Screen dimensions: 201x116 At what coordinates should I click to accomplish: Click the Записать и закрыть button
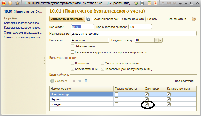coord(67,19)
